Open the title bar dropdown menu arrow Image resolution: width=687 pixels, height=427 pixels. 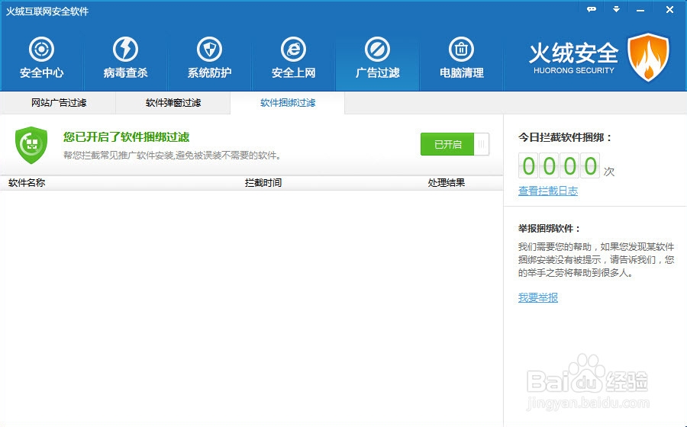pyautogui.click(x=616, y=9)
